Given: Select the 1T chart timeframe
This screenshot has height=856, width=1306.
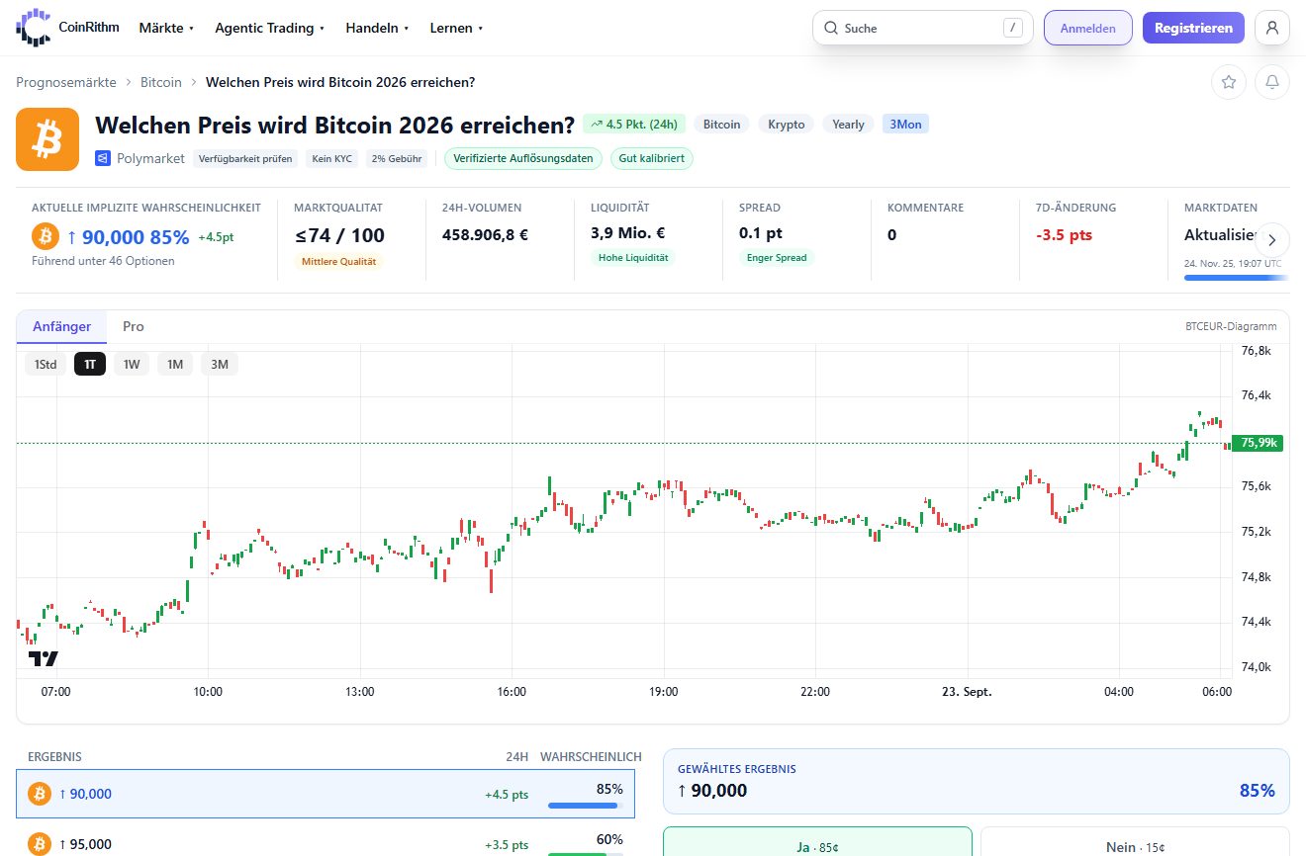Looking at the screenshot, I should tap(90, 364).
